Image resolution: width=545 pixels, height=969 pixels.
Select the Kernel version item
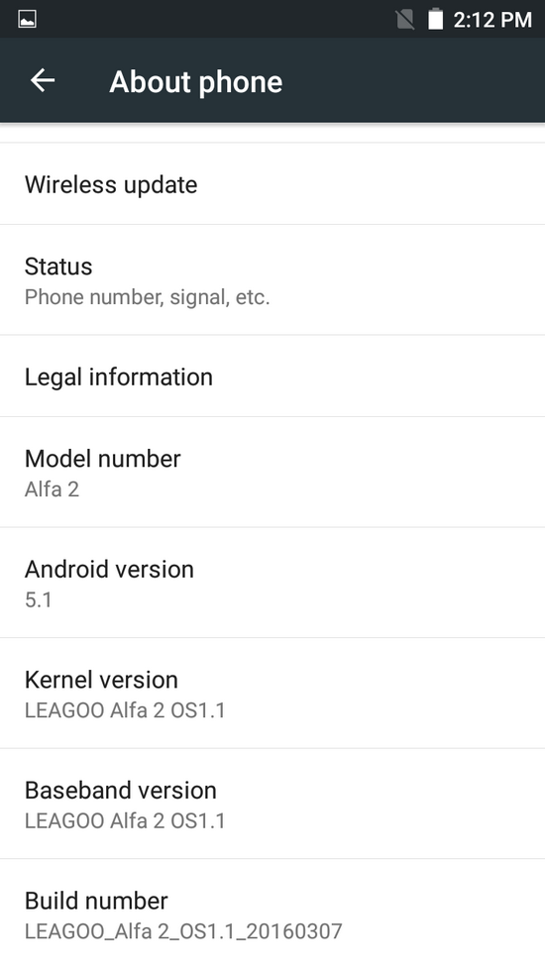(272, 694)
